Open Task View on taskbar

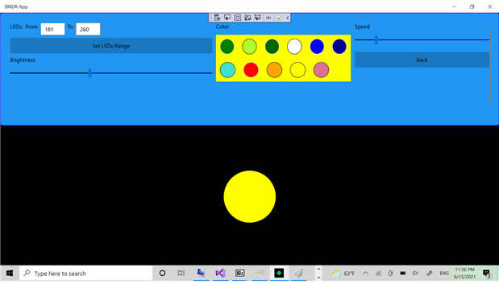[181, 273]
